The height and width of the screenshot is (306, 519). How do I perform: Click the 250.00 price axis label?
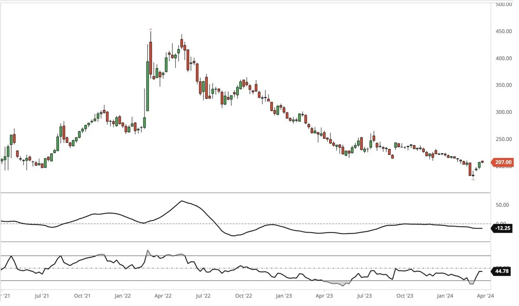(504, 139)
